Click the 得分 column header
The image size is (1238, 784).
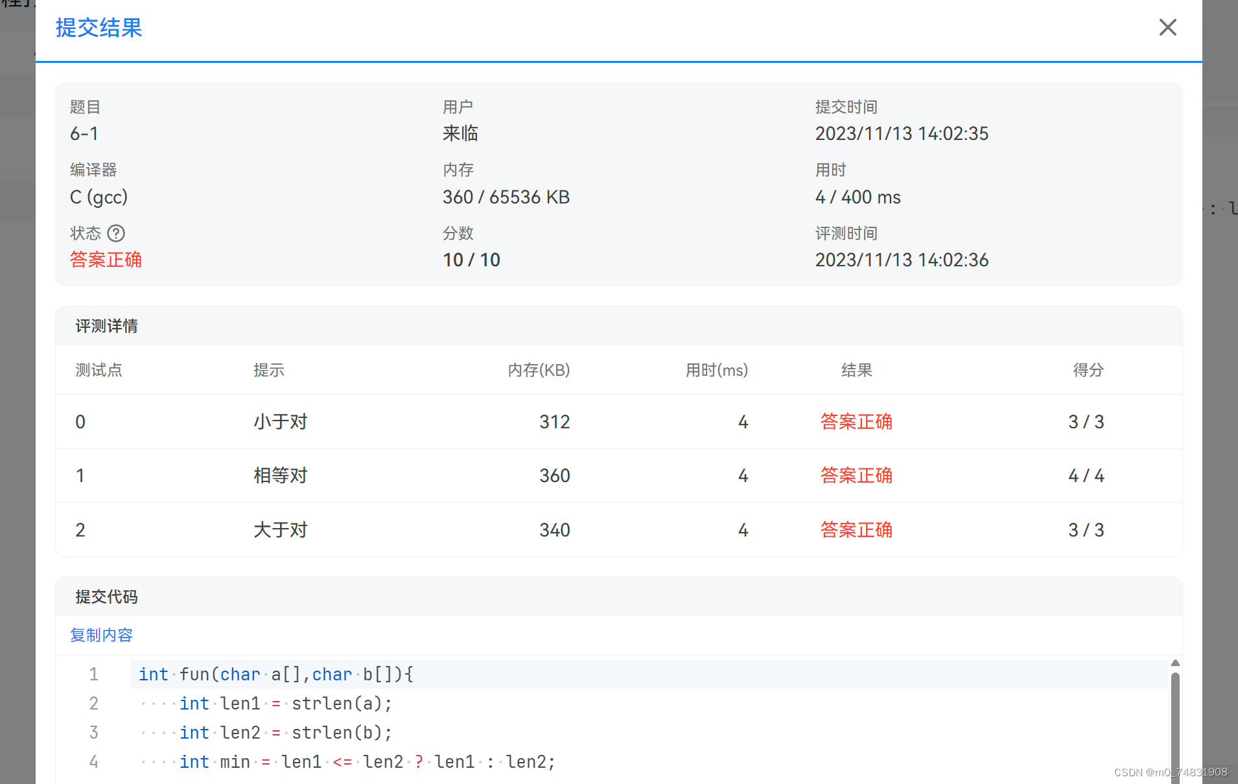1088,370
